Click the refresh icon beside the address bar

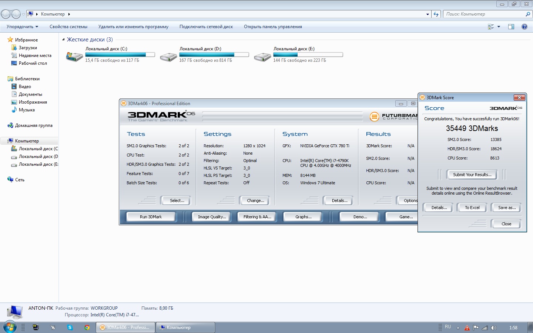(x=436, y=14)
